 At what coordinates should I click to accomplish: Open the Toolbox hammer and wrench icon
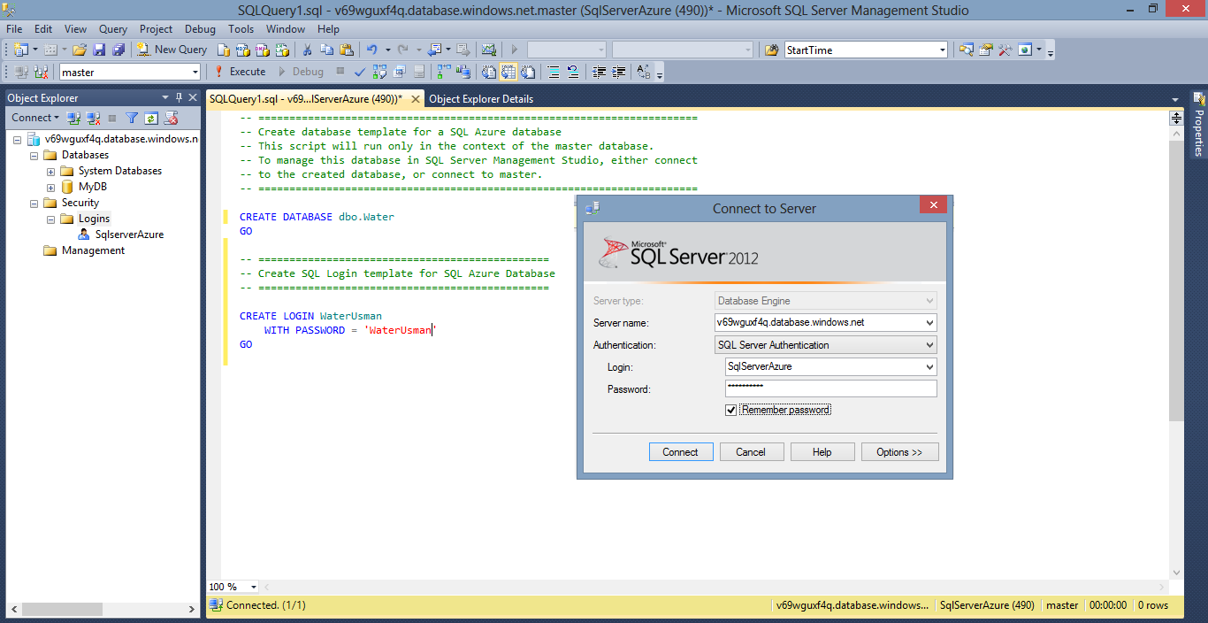pos(1005,50)
